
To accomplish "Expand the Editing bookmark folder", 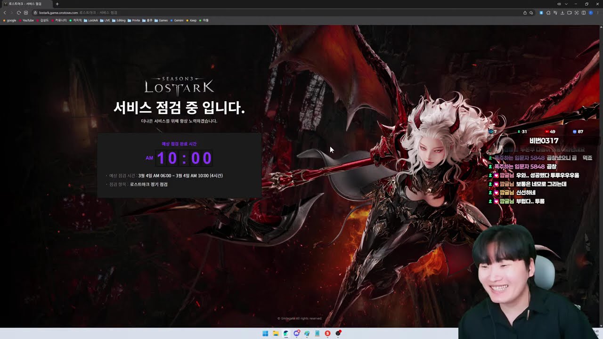I will (119, 20).
